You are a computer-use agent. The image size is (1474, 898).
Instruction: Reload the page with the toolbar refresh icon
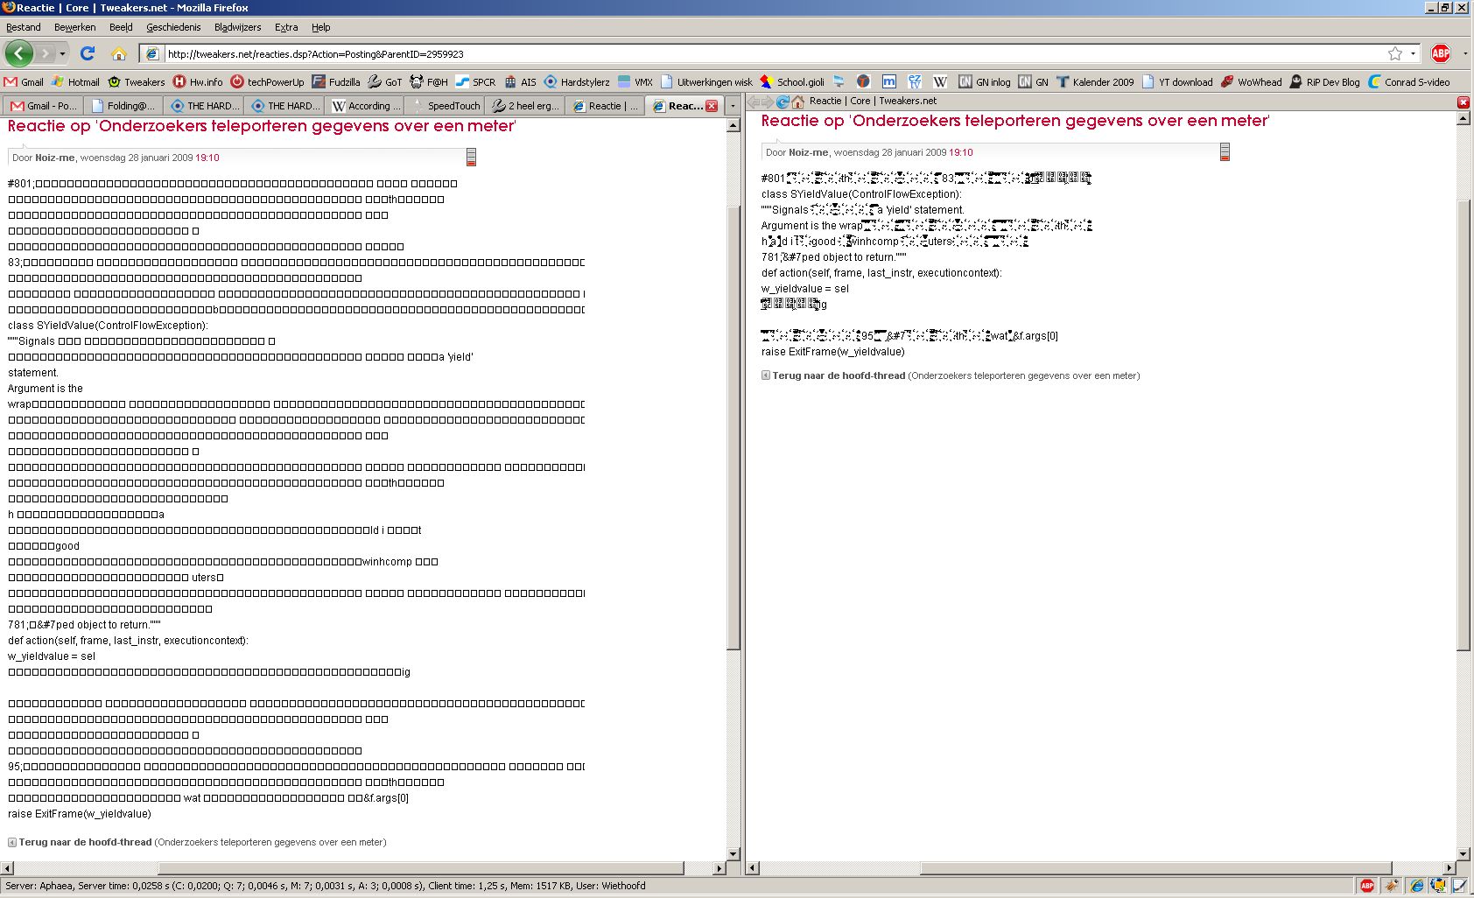pos(88,53)
